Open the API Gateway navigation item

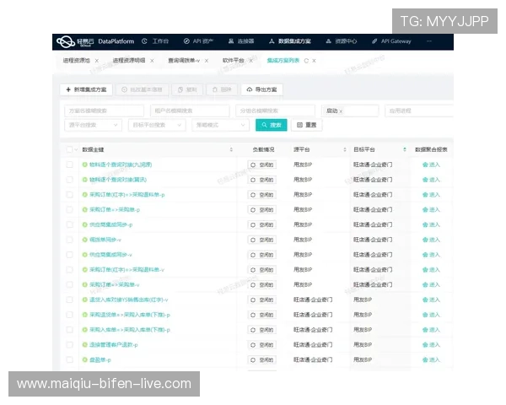pos(391,41)
